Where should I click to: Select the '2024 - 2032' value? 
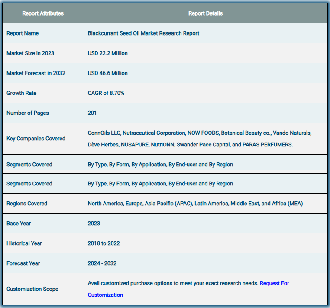(102, 263)
